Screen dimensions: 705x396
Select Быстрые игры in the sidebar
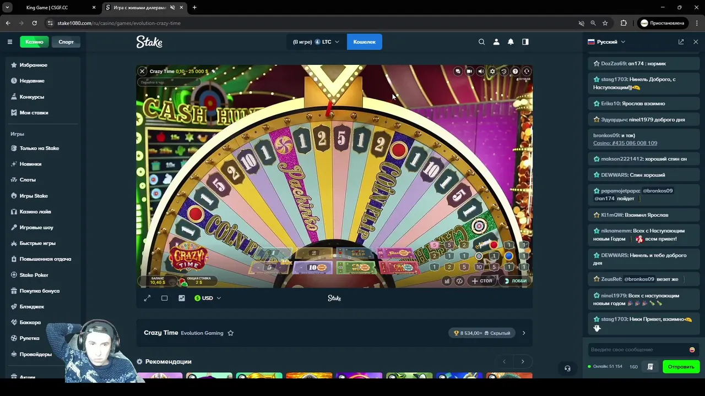[x=37, y=243]
